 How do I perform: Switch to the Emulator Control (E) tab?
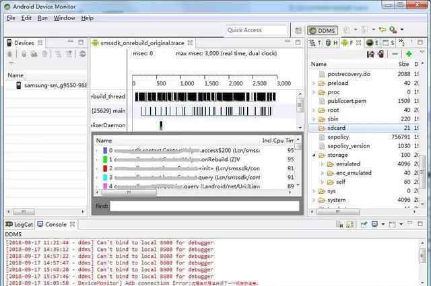pos(372,43)
